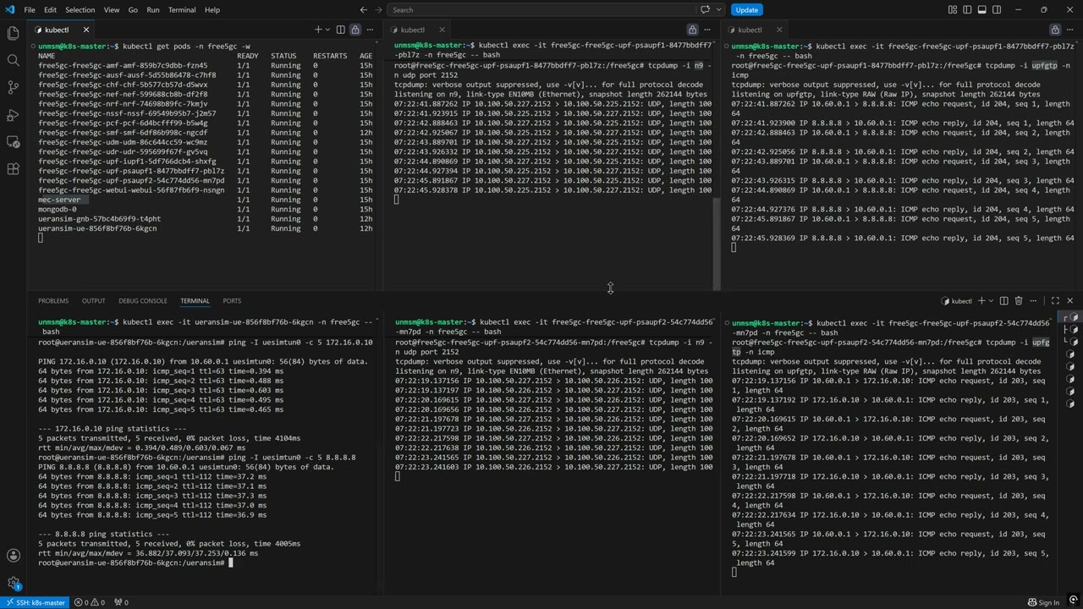This screenshot has height=609, width=1083.
Task: Maximize the panel size
Action: (1055, 300)
